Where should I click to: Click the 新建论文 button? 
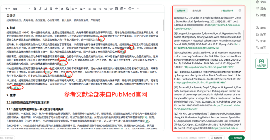216,138
